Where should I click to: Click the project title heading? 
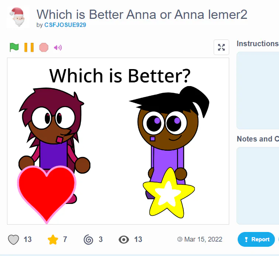click(x=142, y=14)
